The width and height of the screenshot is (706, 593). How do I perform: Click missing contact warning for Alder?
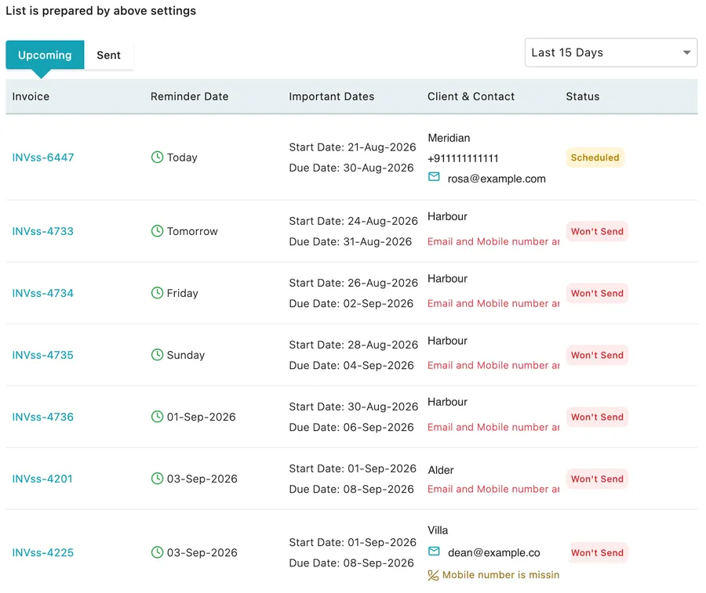tap(493, 489)
